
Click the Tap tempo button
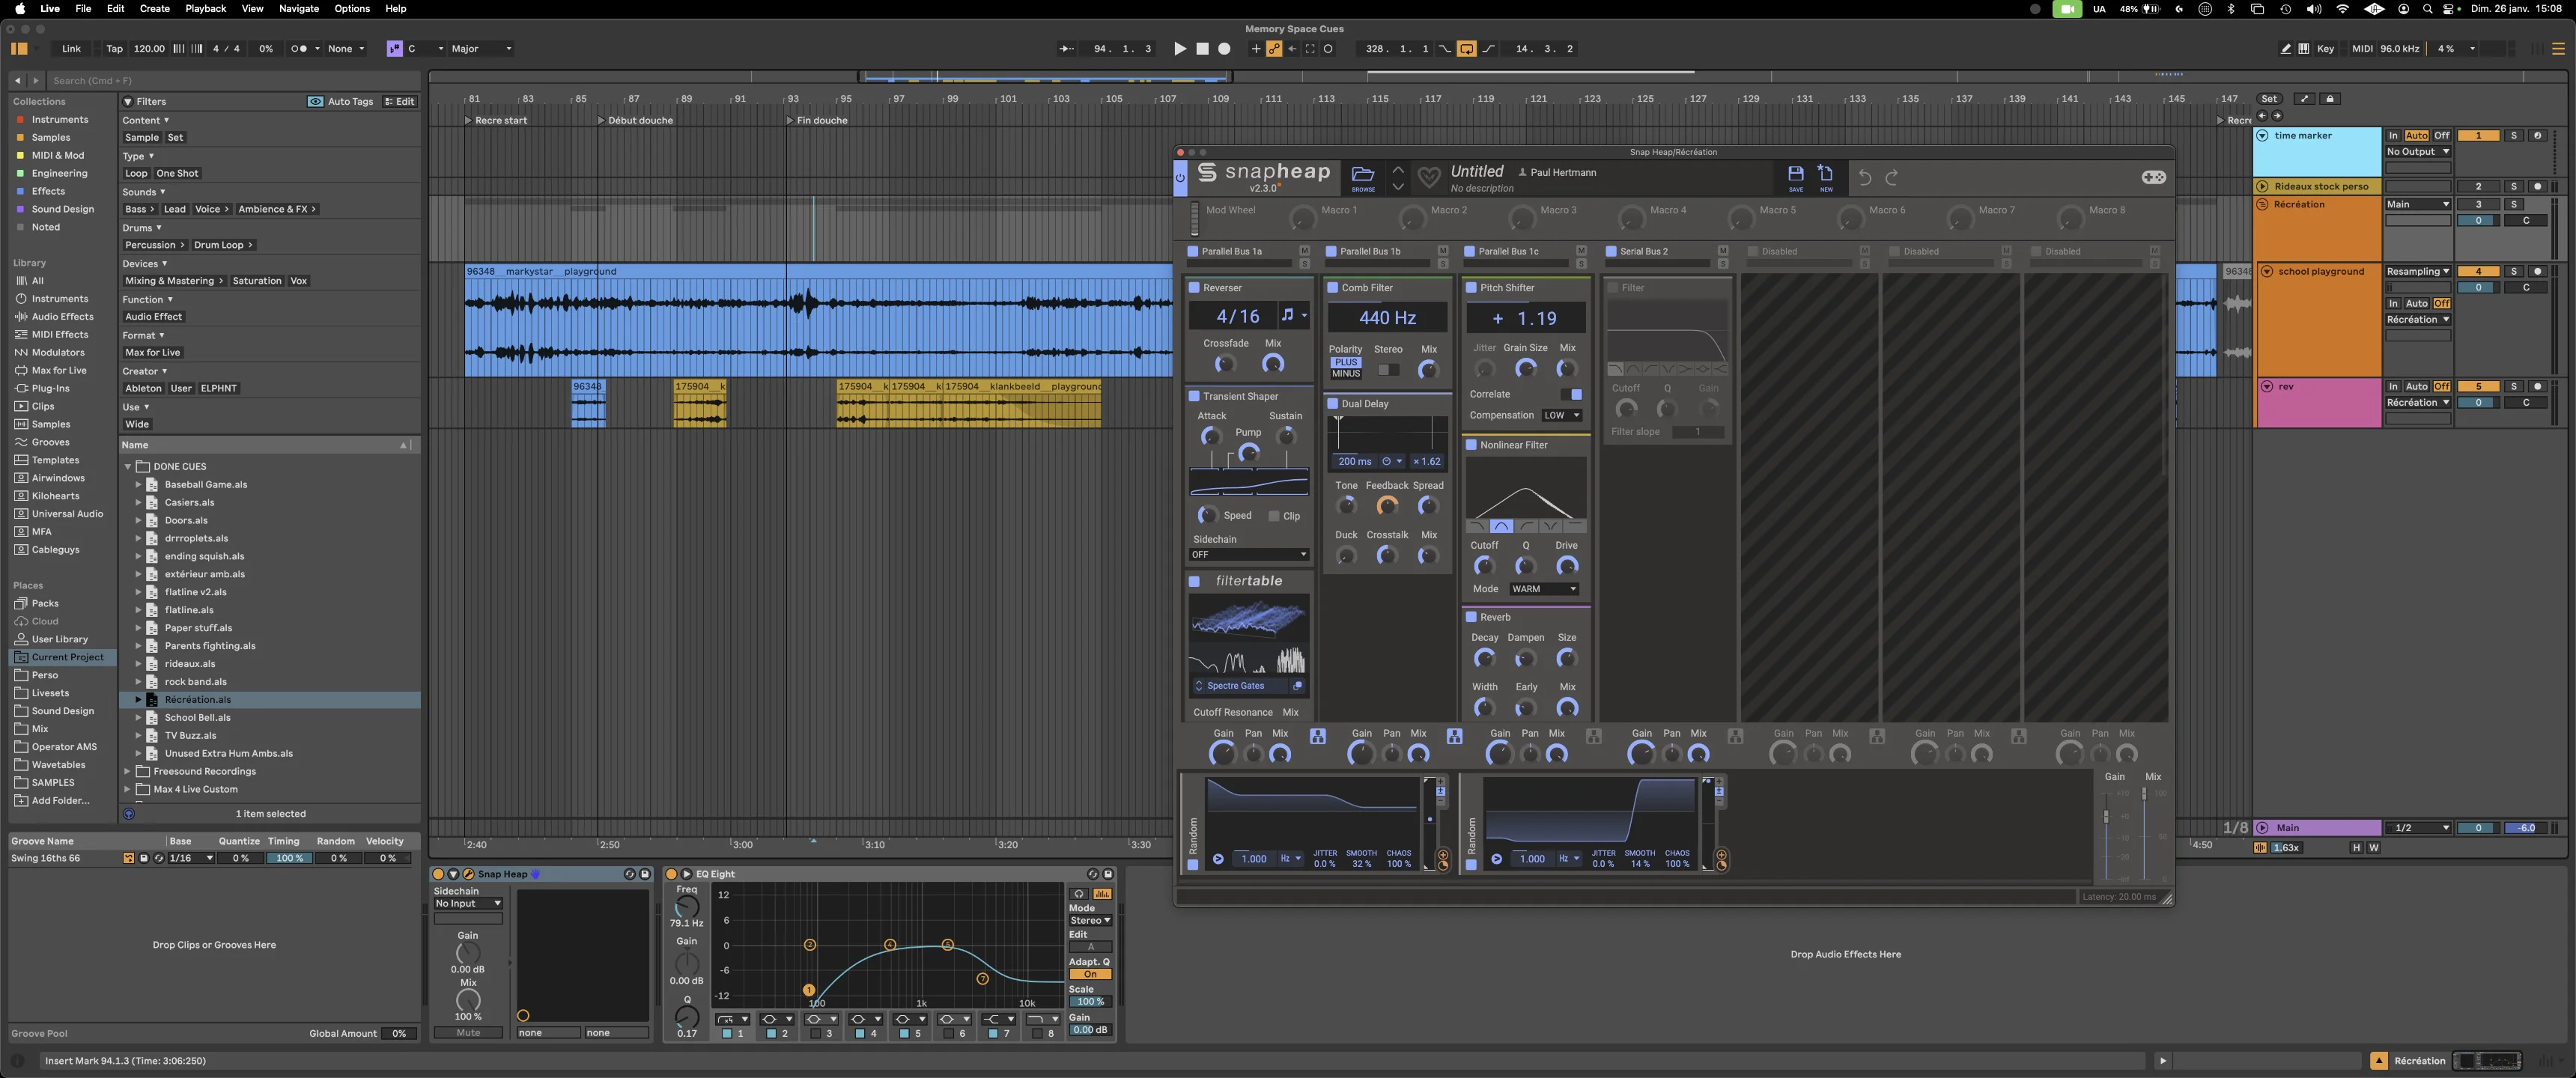pos(114,48)
